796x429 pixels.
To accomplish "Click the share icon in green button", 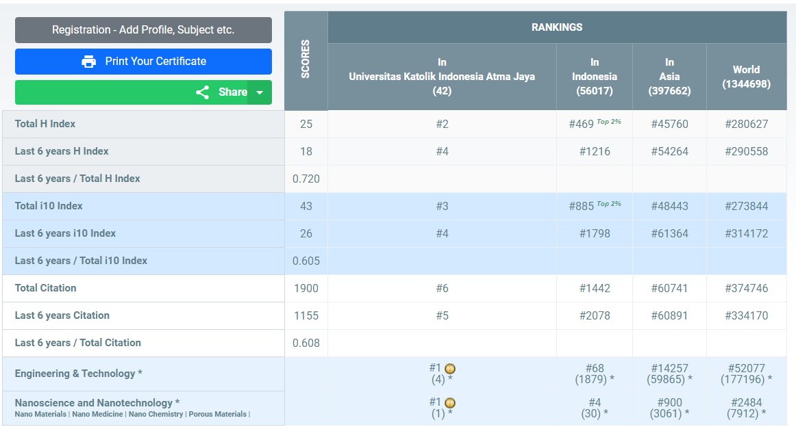I will coord(202,92).
